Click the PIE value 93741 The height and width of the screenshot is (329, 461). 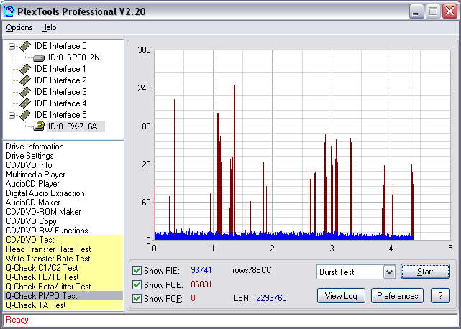[x=201, y=270]
